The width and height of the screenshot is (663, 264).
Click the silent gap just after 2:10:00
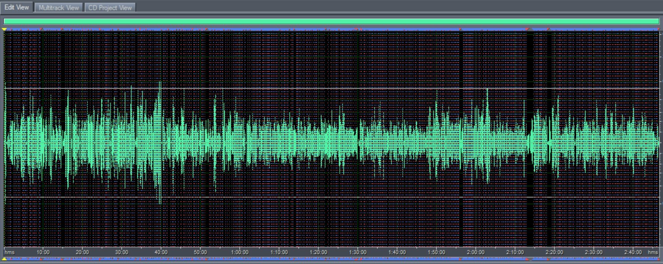point(530,142)
